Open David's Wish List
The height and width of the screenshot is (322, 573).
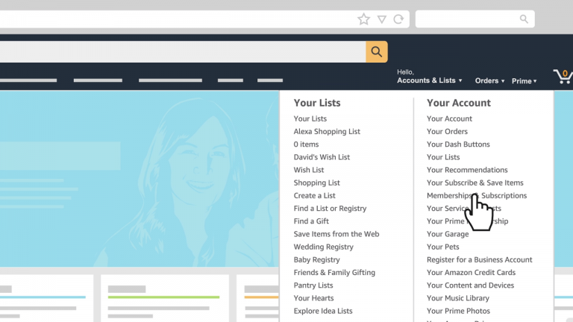click(322, 157)
